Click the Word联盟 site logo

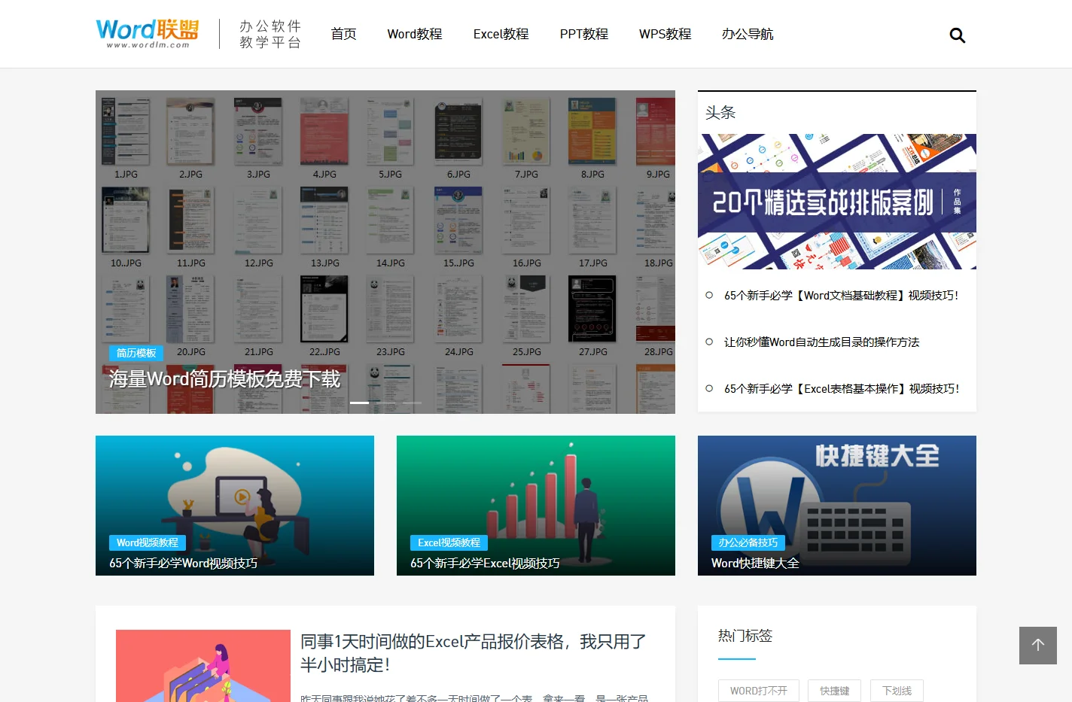tap(148, 34)
